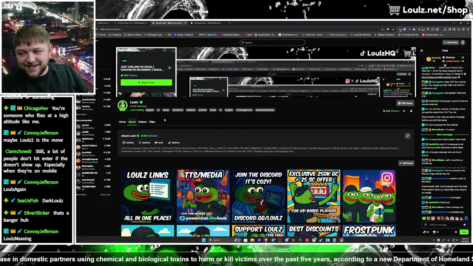The height and width of the screenshot is (266, 473).
Task: Click the Loulz channel avatar with LIVE badge
Action: [x=122, y=105]
